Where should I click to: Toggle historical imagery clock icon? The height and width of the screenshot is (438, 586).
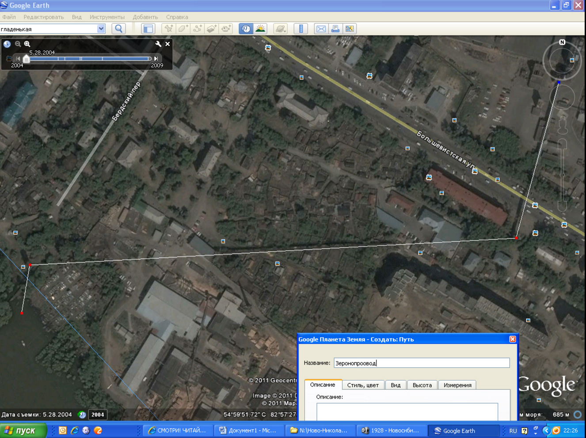246,29
